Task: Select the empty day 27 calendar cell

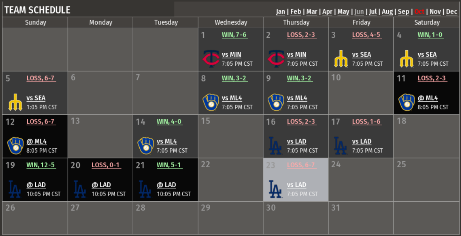Action: pos(100,218)
